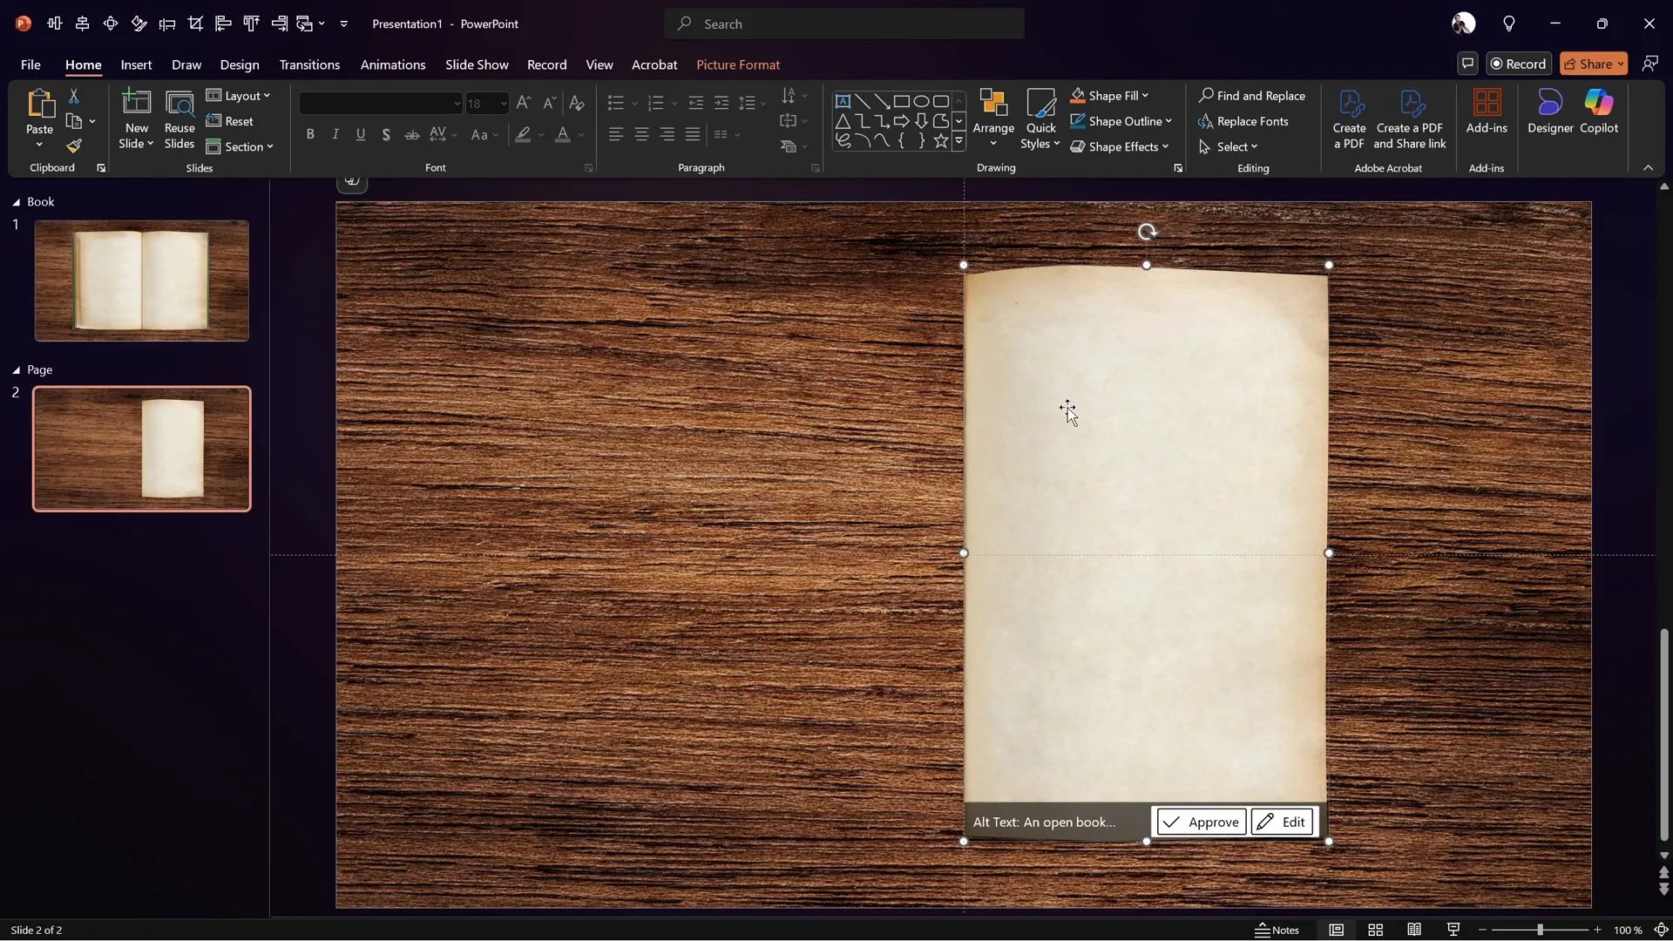Expand the Layout dropdown
Screen dimensions: 1673x941
pos(239,96)
